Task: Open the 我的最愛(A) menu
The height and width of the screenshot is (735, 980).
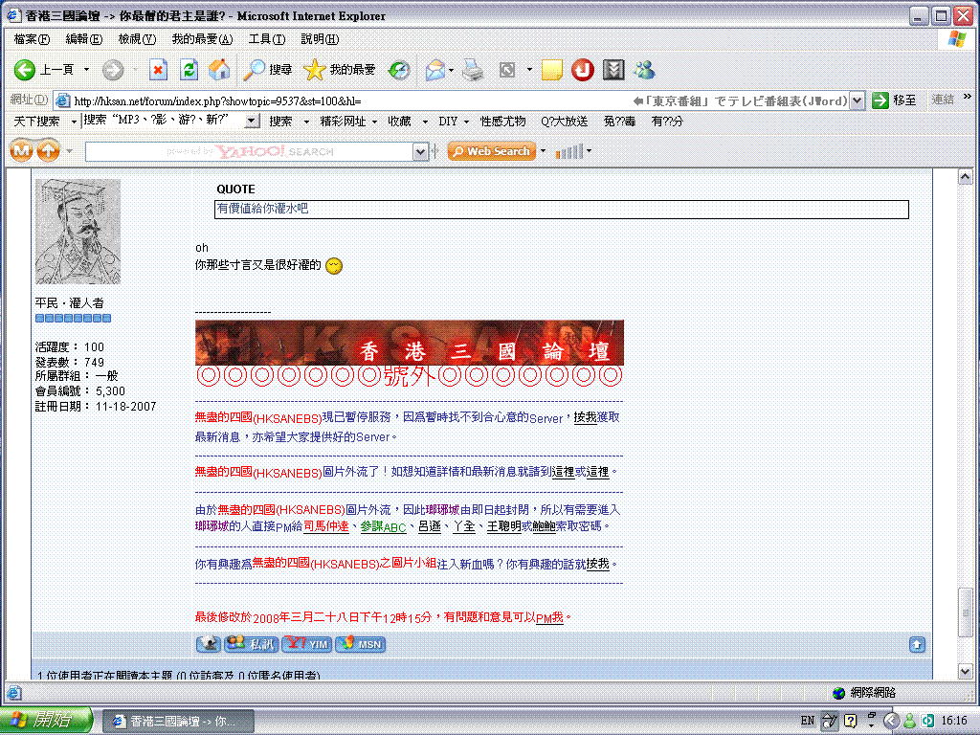Action: [x=202, y=38]
